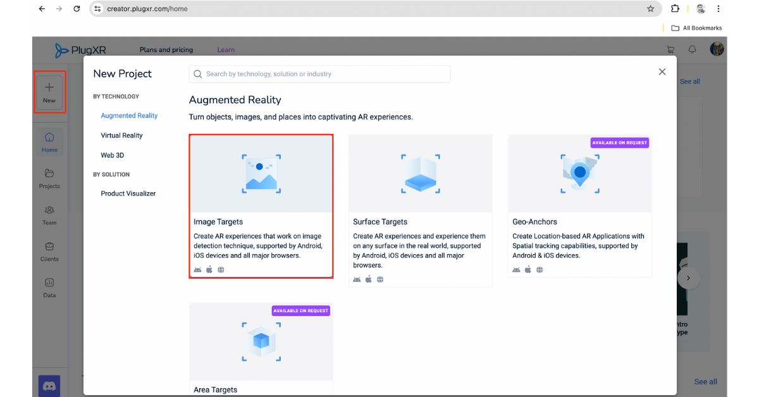Open the Learn menu item

tap(226, 49)
